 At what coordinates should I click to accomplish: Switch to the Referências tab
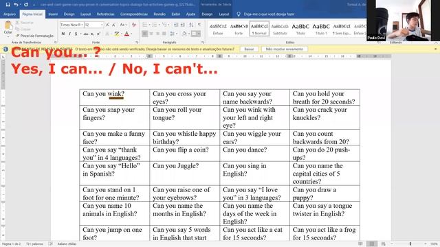coord(105,14)
